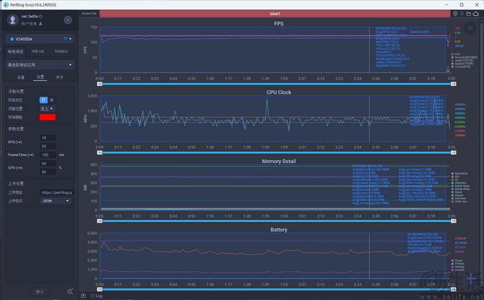Click the SceneTab label
This screenshot has width=484, height=300.
89,14
